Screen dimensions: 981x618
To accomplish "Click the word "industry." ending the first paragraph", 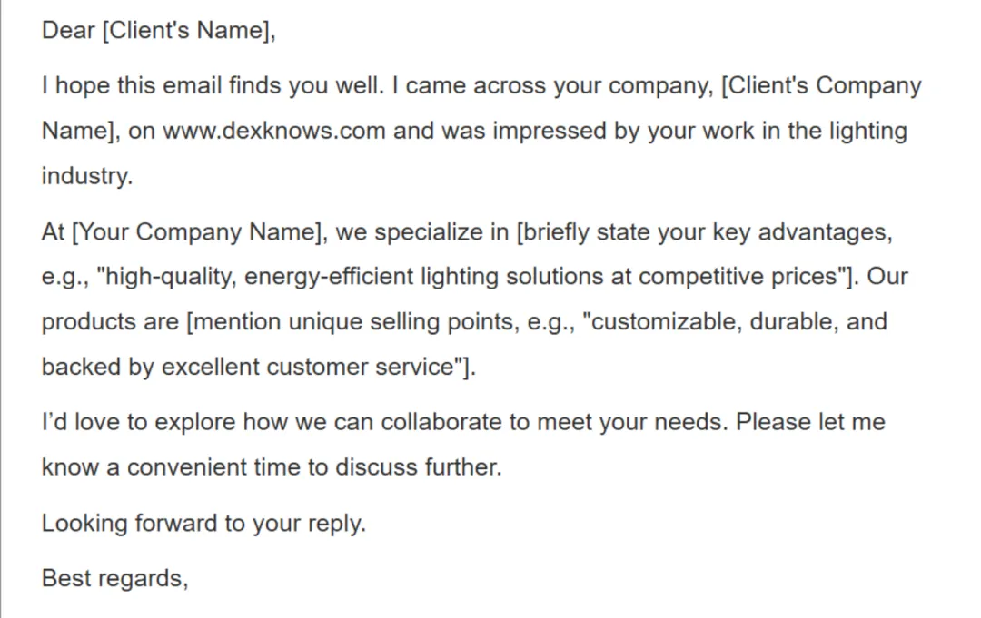I will click(x=87, y=175).
